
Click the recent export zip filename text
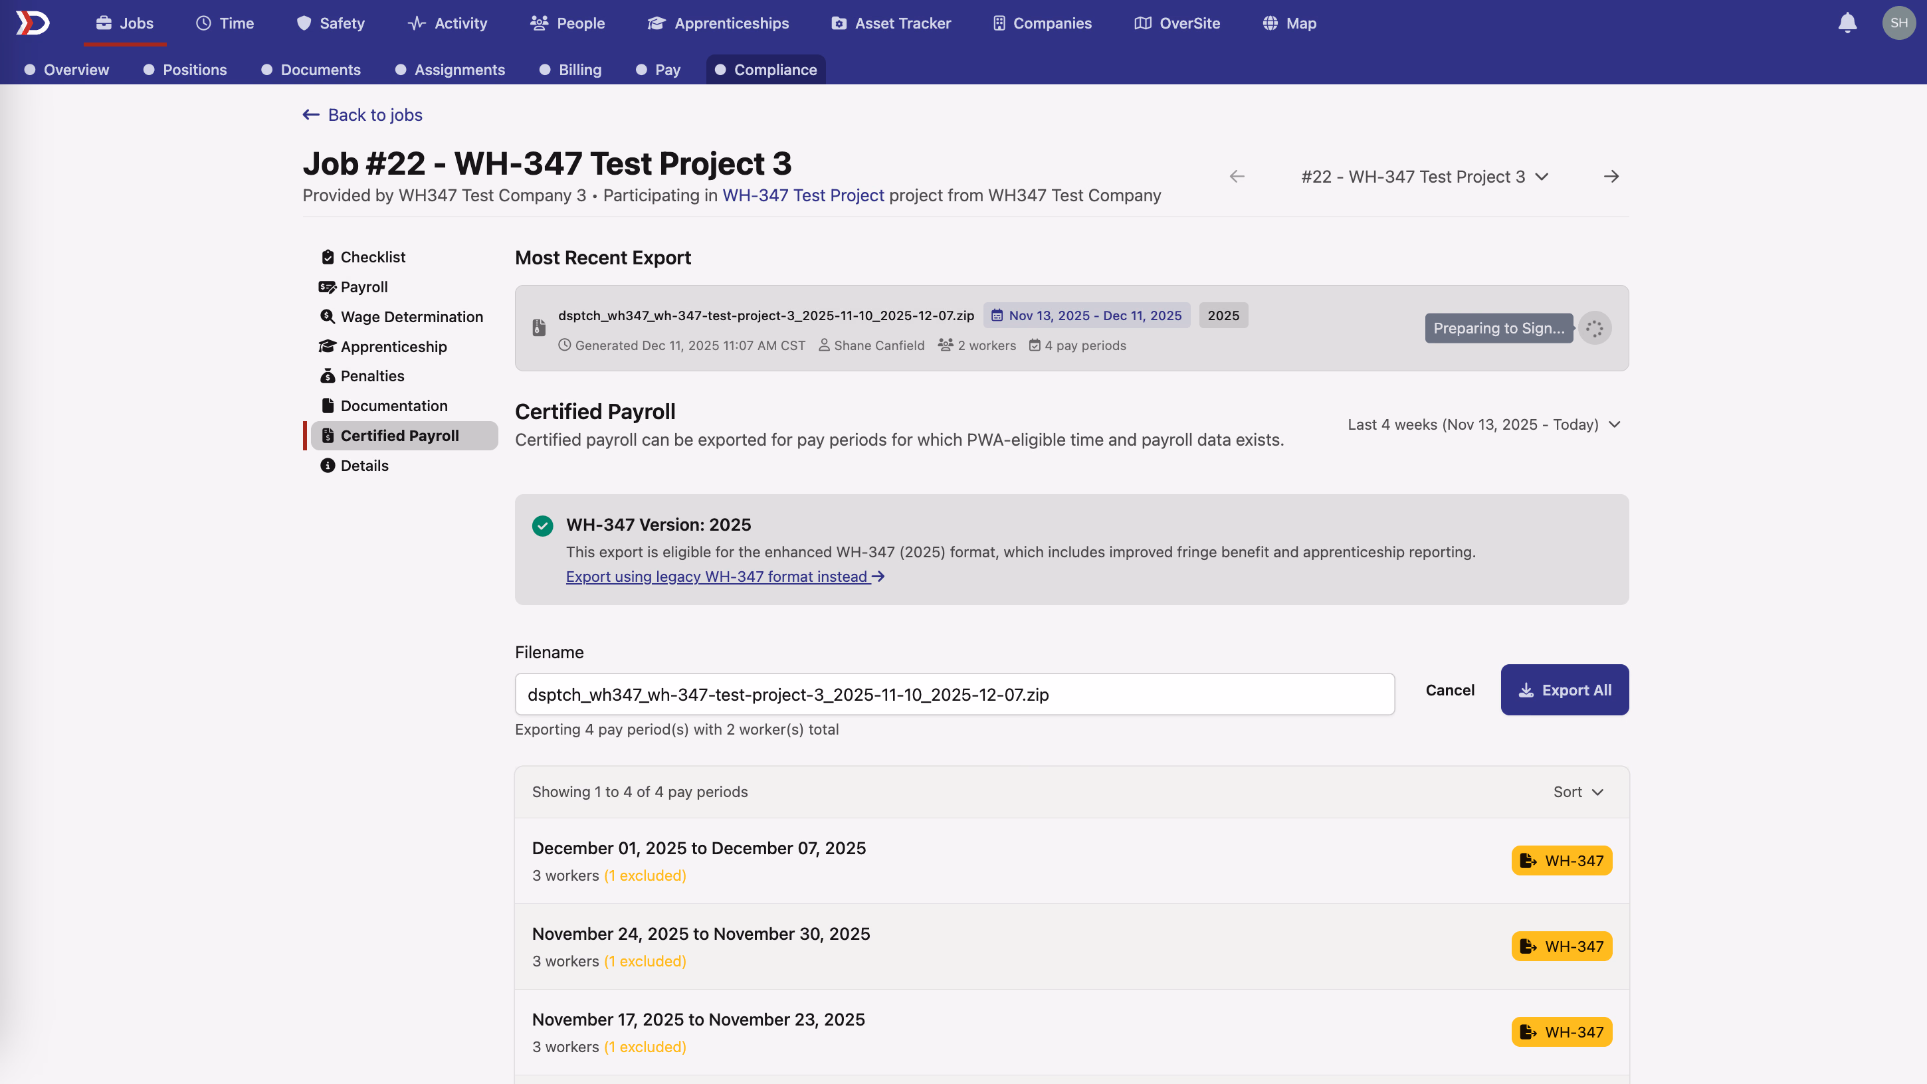click(x=766, y=316)
